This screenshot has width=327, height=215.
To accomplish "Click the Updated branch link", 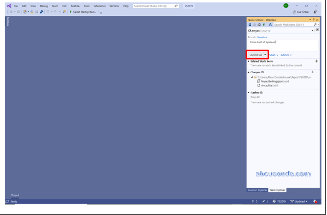I will [262, 37].
